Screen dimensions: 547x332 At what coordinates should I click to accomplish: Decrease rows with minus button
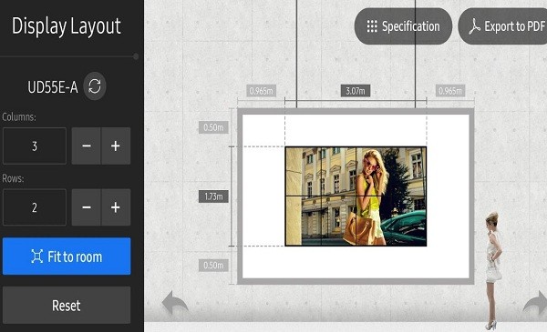87,207
